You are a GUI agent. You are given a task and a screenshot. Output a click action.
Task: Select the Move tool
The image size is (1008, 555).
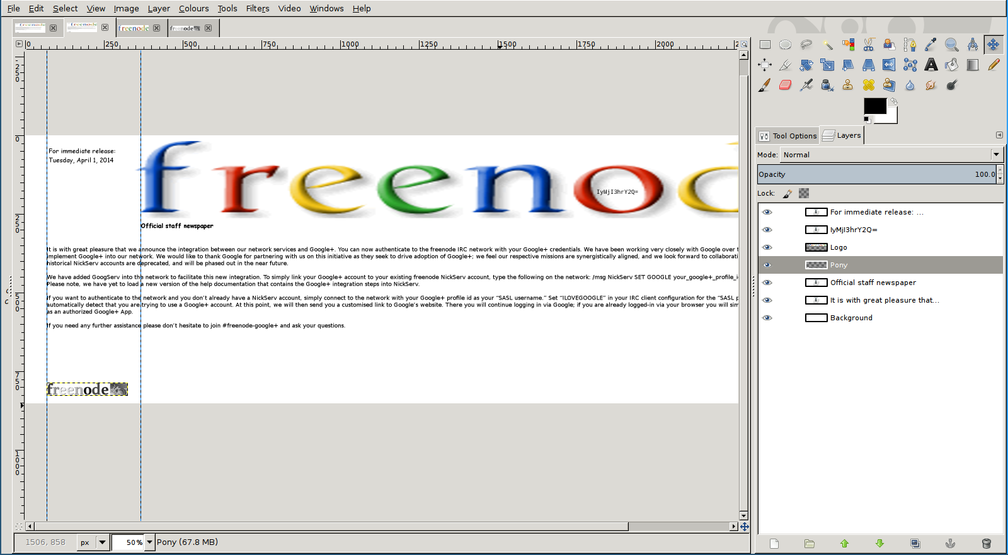tap(994, 45)
